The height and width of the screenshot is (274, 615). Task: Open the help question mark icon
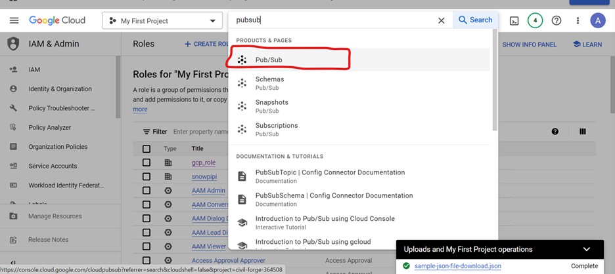(x=557, y=20)
